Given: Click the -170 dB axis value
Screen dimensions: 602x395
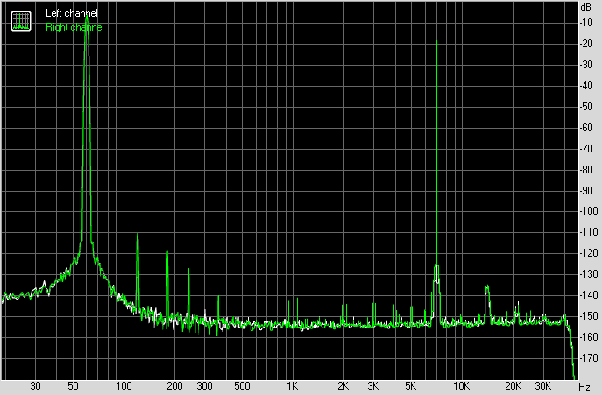Looking at the screenshot, I should (589, 357).
